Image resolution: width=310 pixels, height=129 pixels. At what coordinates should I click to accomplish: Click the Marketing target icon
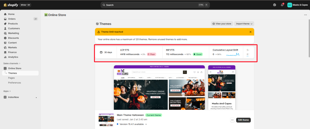pos(5,33)
